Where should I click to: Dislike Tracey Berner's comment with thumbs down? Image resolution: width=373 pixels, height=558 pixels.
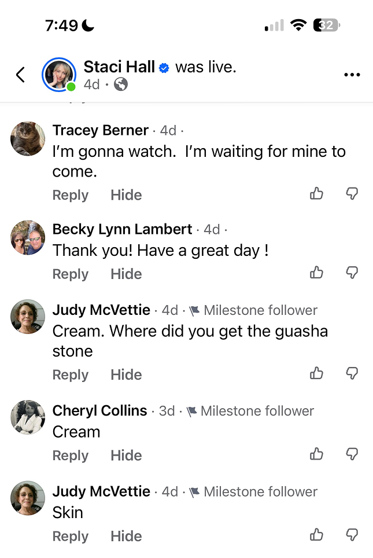tap(352, 194)
